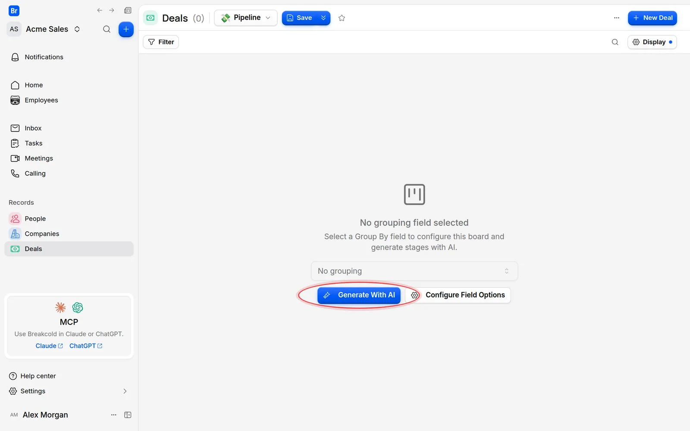Viewport: 690px width, 431px height.
Task: Open the Claude MCP link
Action: pos(49,346)
